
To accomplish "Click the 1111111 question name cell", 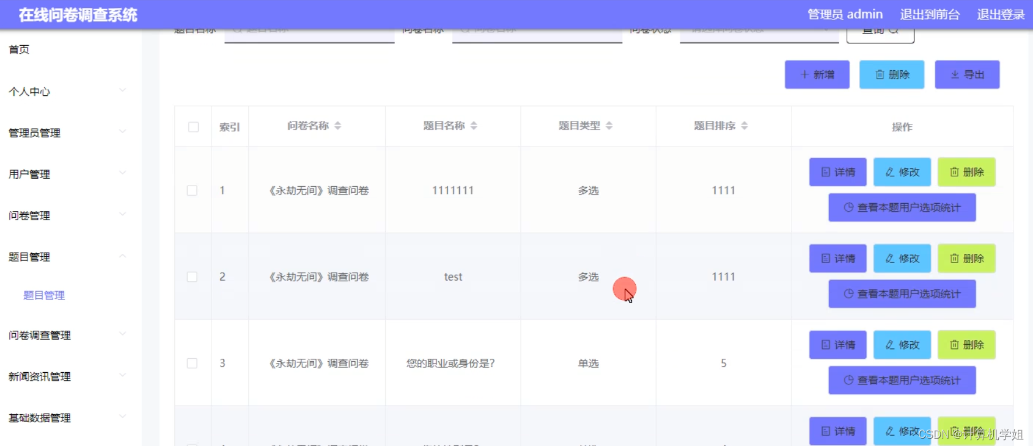I will coord(453,190).
